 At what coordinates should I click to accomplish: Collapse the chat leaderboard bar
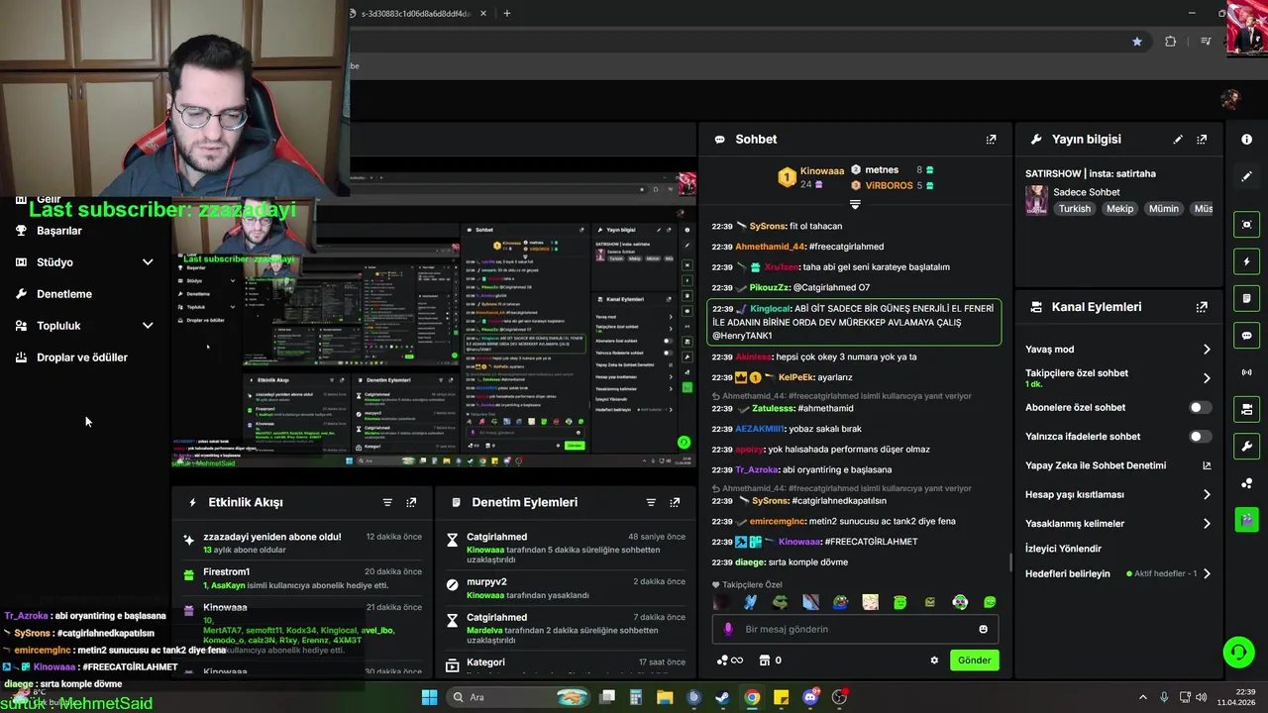point(855,205)
